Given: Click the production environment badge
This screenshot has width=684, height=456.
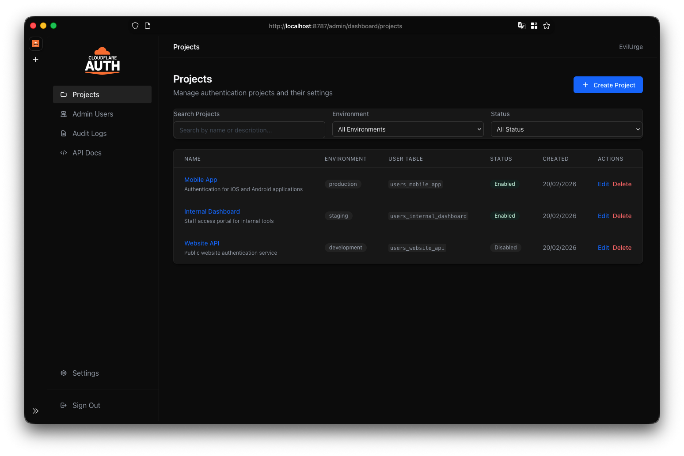Looking at the screenshot, I should [x=343, y=184].
